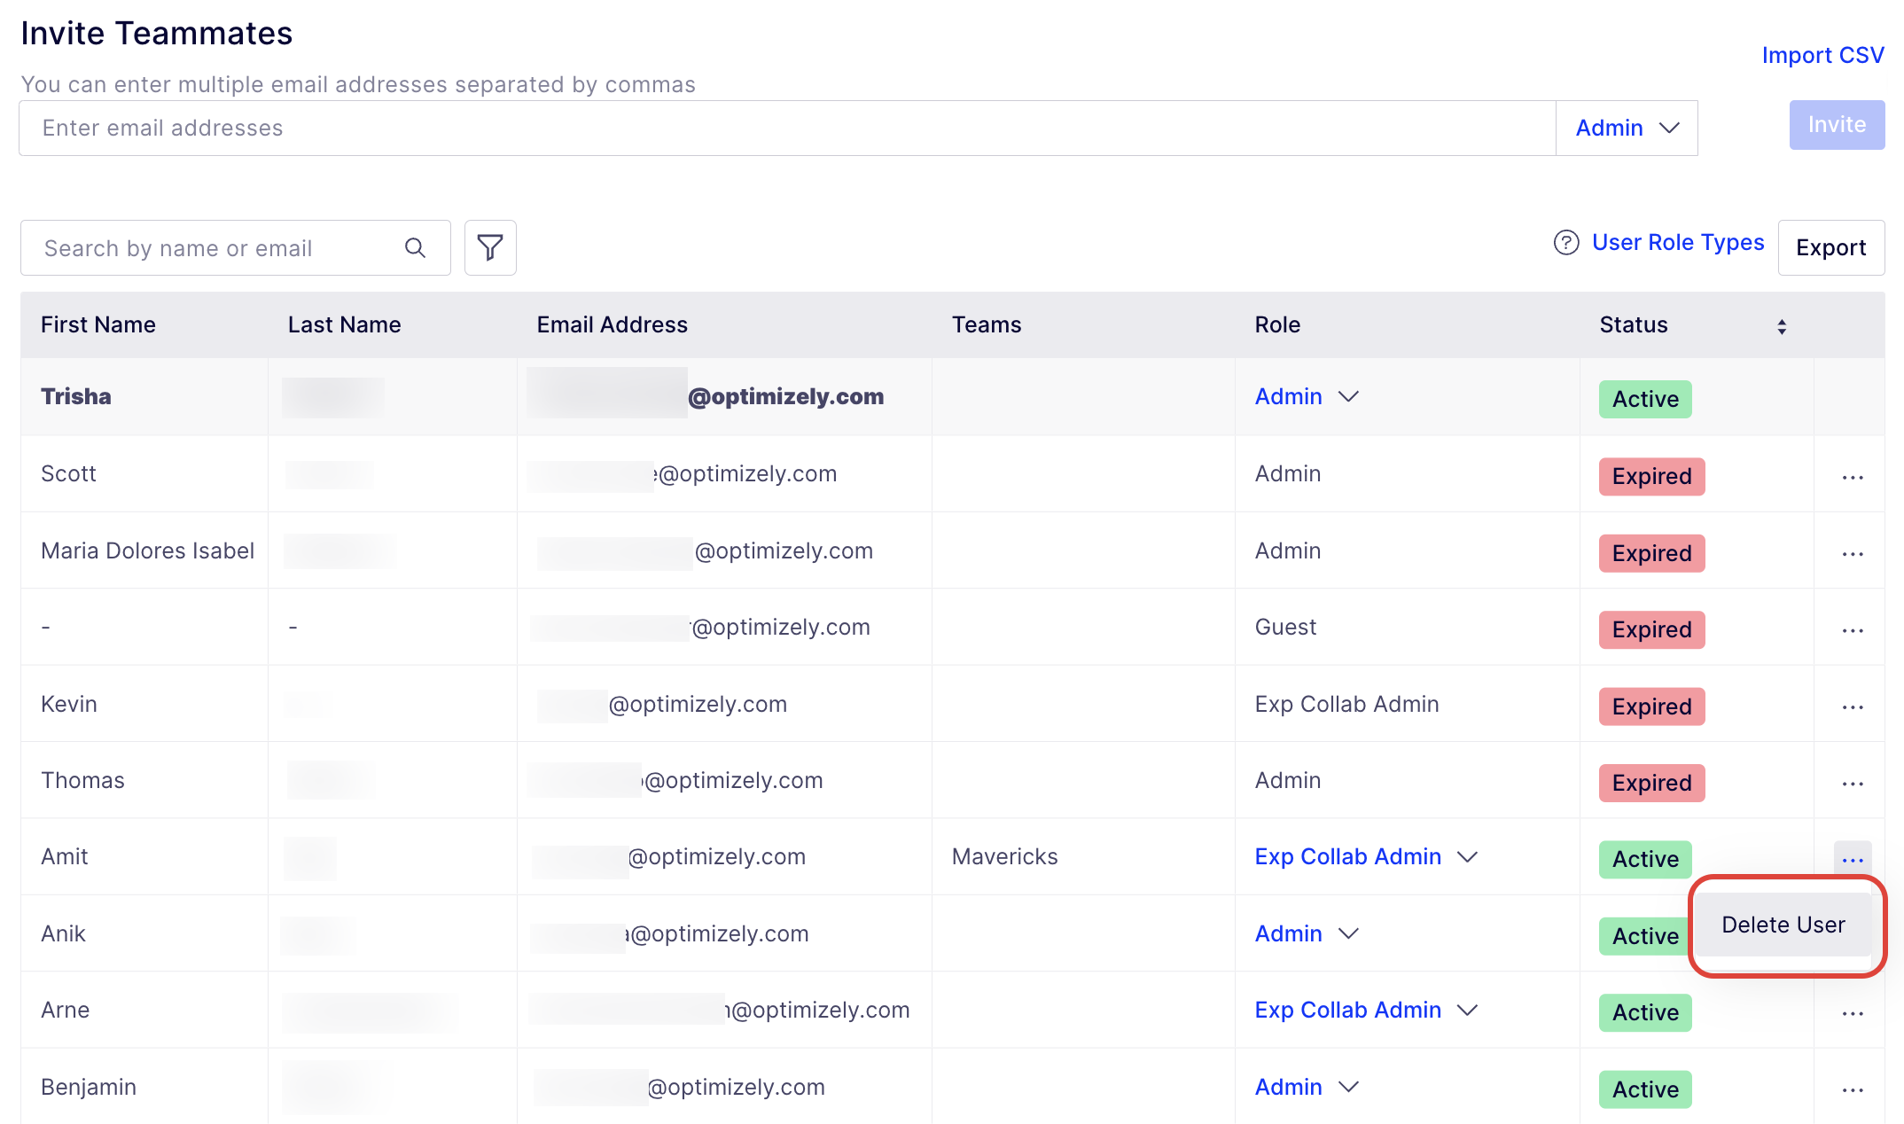Open the Import CSV link
1904x1124 pixels.
[x=1822, y=55]
